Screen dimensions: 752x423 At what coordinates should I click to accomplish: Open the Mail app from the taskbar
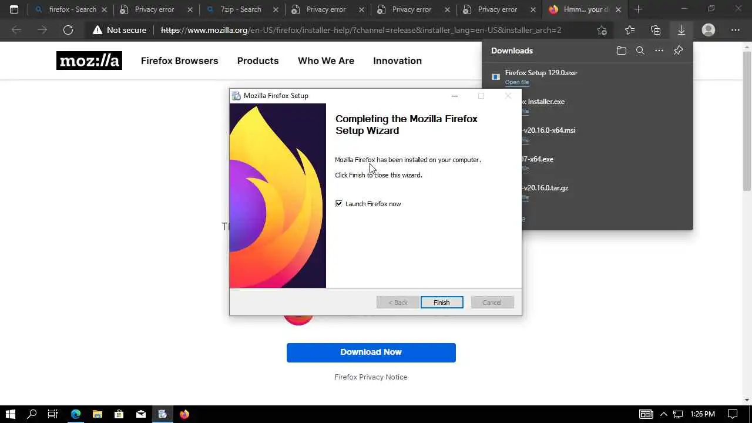[141, 414]
